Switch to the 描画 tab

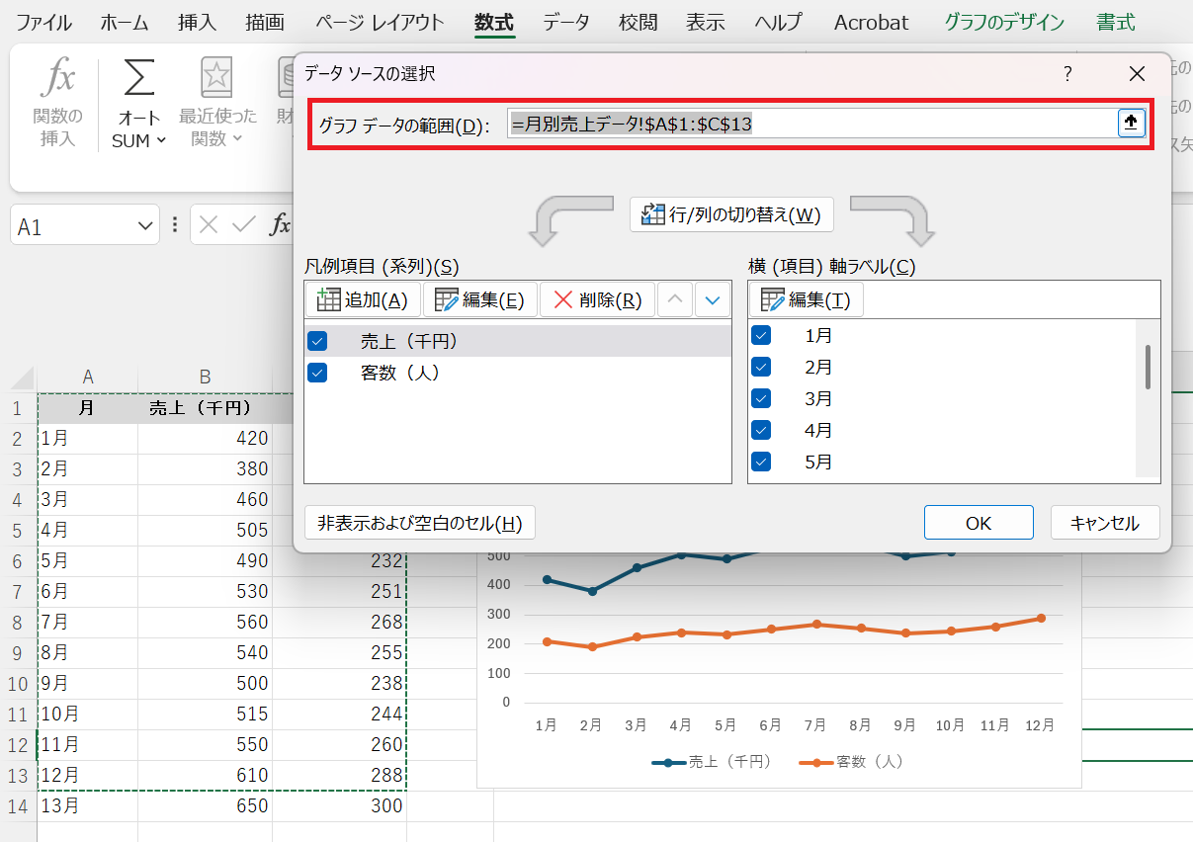pyautogui.click(x=265, y=22)
